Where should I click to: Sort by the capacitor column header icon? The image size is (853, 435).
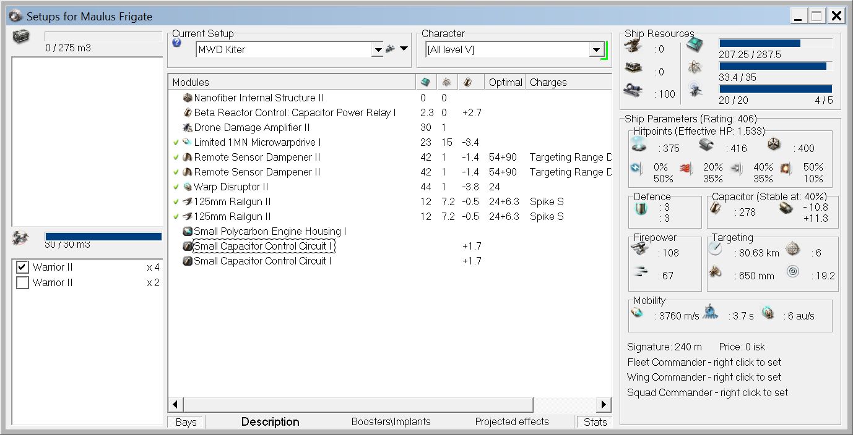click(x=467, y=82)
